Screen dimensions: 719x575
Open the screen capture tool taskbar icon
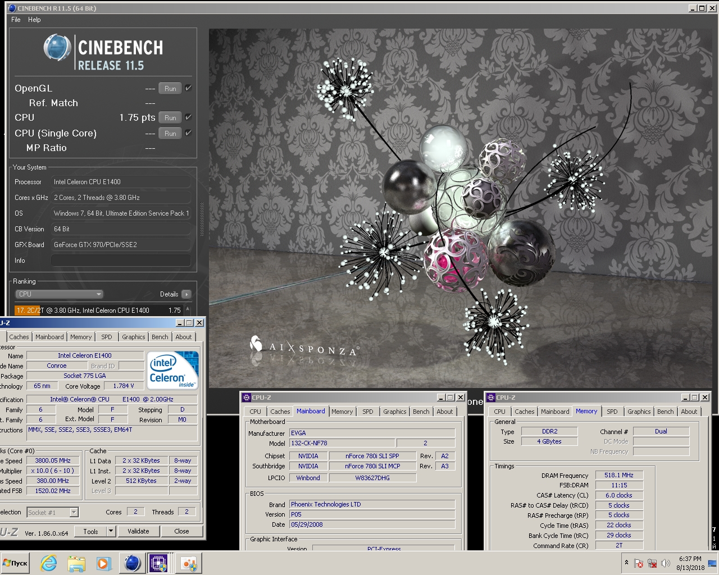tap(188, 563)
